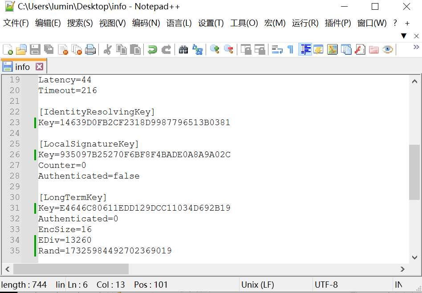
Task: Expand the overflow toolbar chevron
Action: coord(416,46)
